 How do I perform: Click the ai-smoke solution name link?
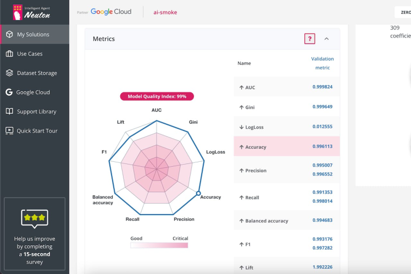click(165, 12)
